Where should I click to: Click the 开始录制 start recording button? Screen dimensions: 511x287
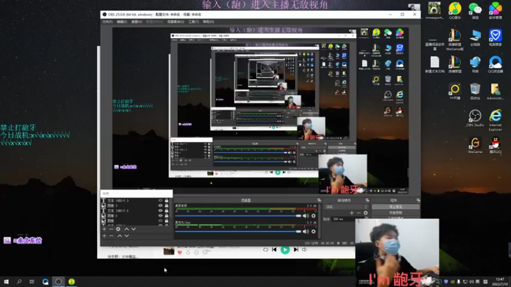click(395, 213)
